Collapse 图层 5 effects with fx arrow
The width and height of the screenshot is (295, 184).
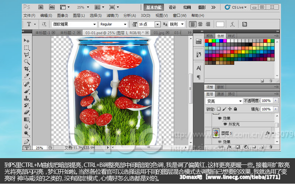click(273, 133)
